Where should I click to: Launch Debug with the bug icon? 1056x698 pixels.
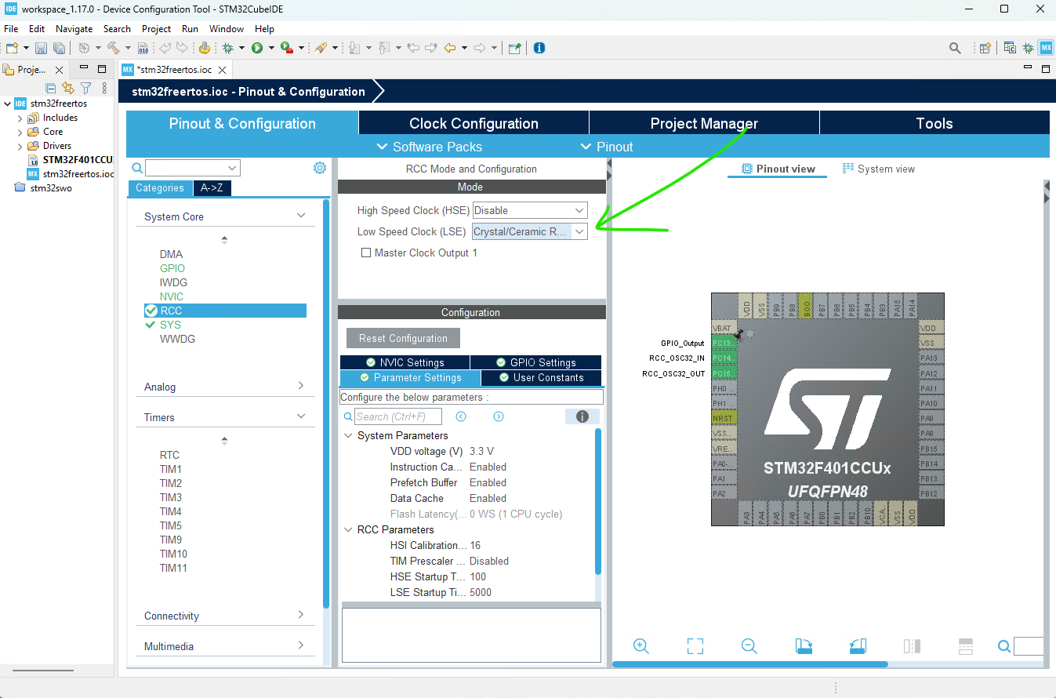pos(227,48)
